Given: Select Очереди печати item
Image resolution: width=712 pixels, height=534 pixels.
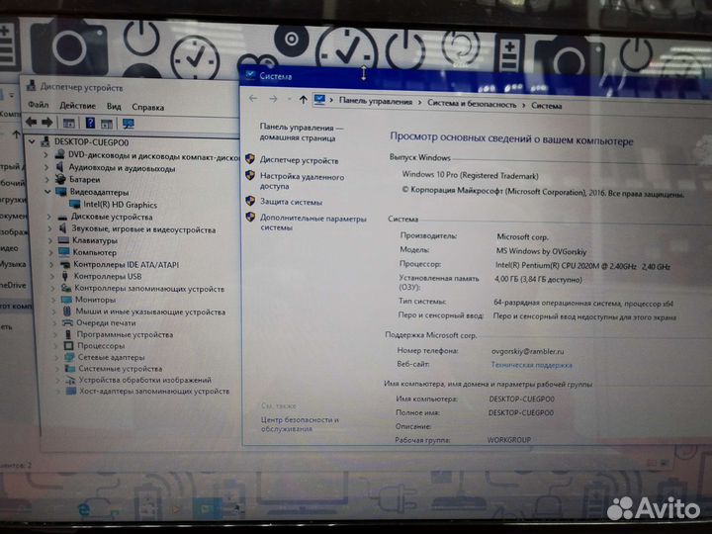Looking at the screenshot, I should (106, 322).
